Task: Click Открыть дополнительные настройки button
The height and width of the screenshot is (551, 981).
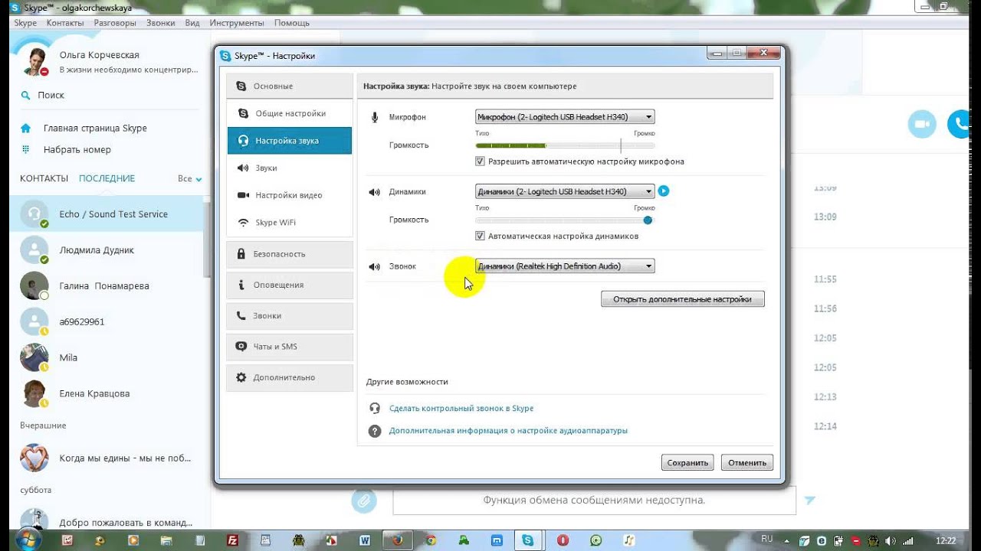Action: (683, 299)
